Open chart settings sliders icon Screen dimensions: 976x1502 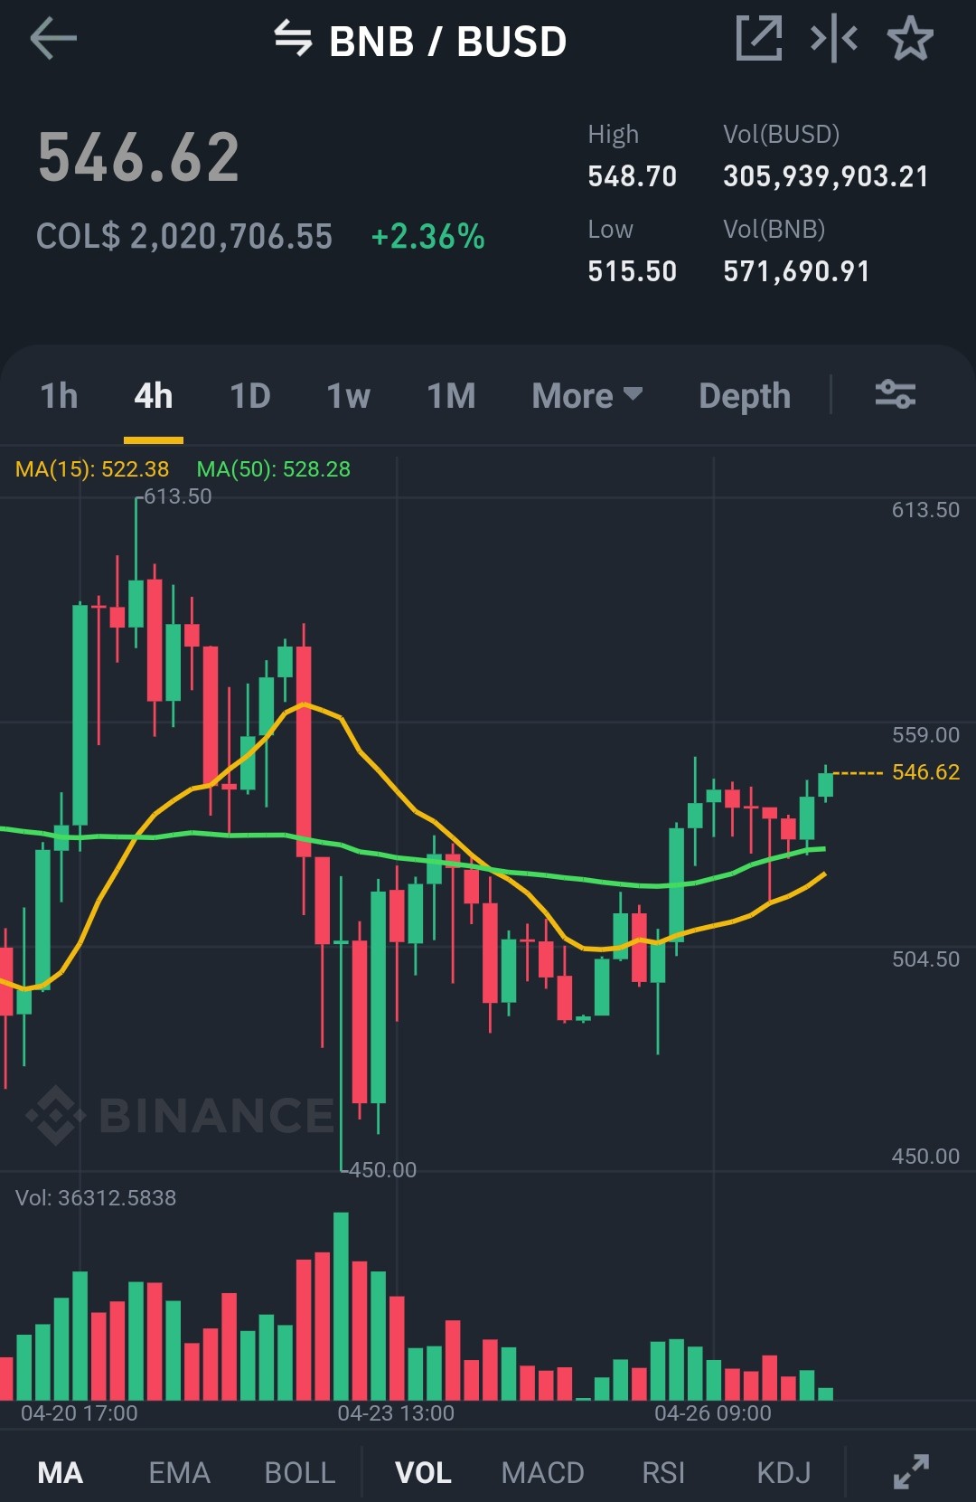(x=896, y=395)
